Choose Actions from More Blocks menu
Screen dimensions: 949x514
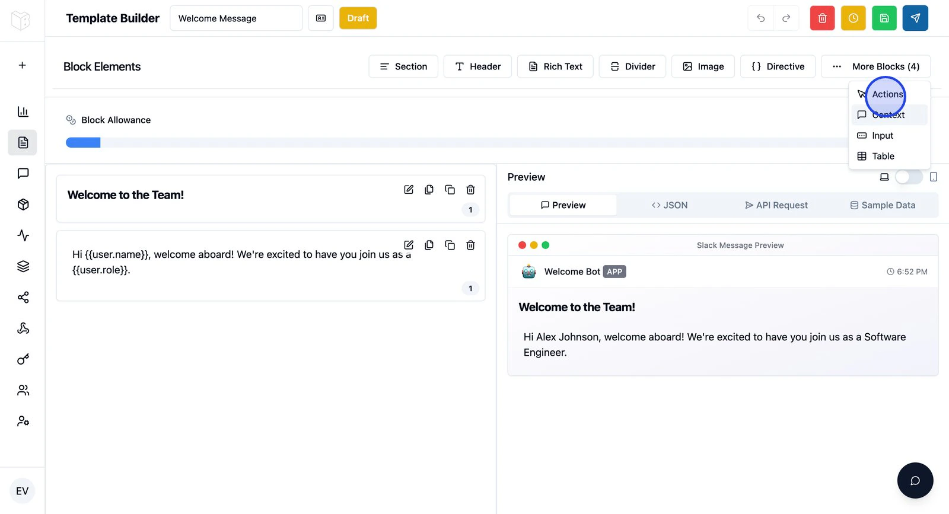pos(889,94)
